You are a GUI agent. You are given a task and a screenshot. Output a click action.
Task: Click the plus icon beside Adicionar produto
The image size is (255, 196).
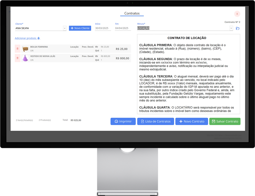39,38
